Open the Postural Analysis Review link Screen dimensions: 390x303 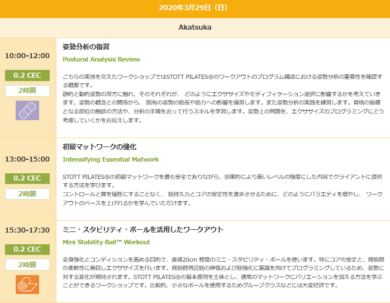click(x=101, y=59)
